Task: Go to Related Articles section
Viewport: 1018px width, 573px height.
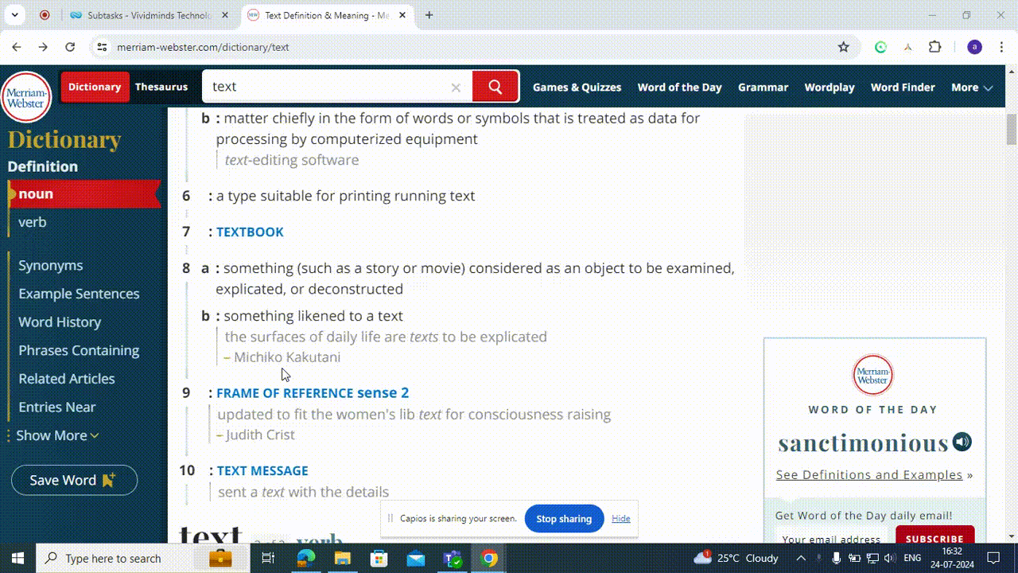Action: pos(67,379)
